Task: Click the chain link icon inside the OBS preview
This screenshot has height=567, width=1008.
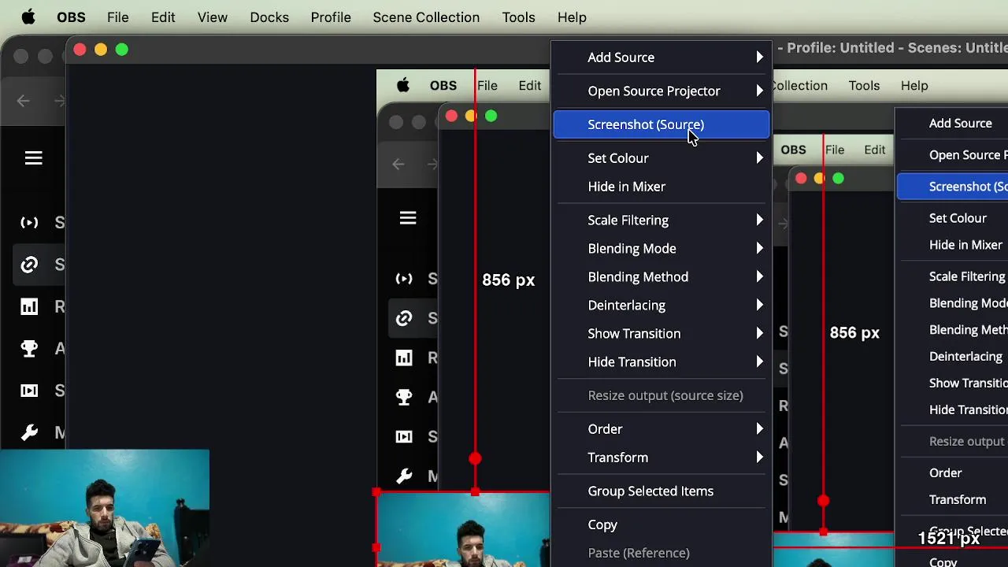Action: click(x=404, y=318)
